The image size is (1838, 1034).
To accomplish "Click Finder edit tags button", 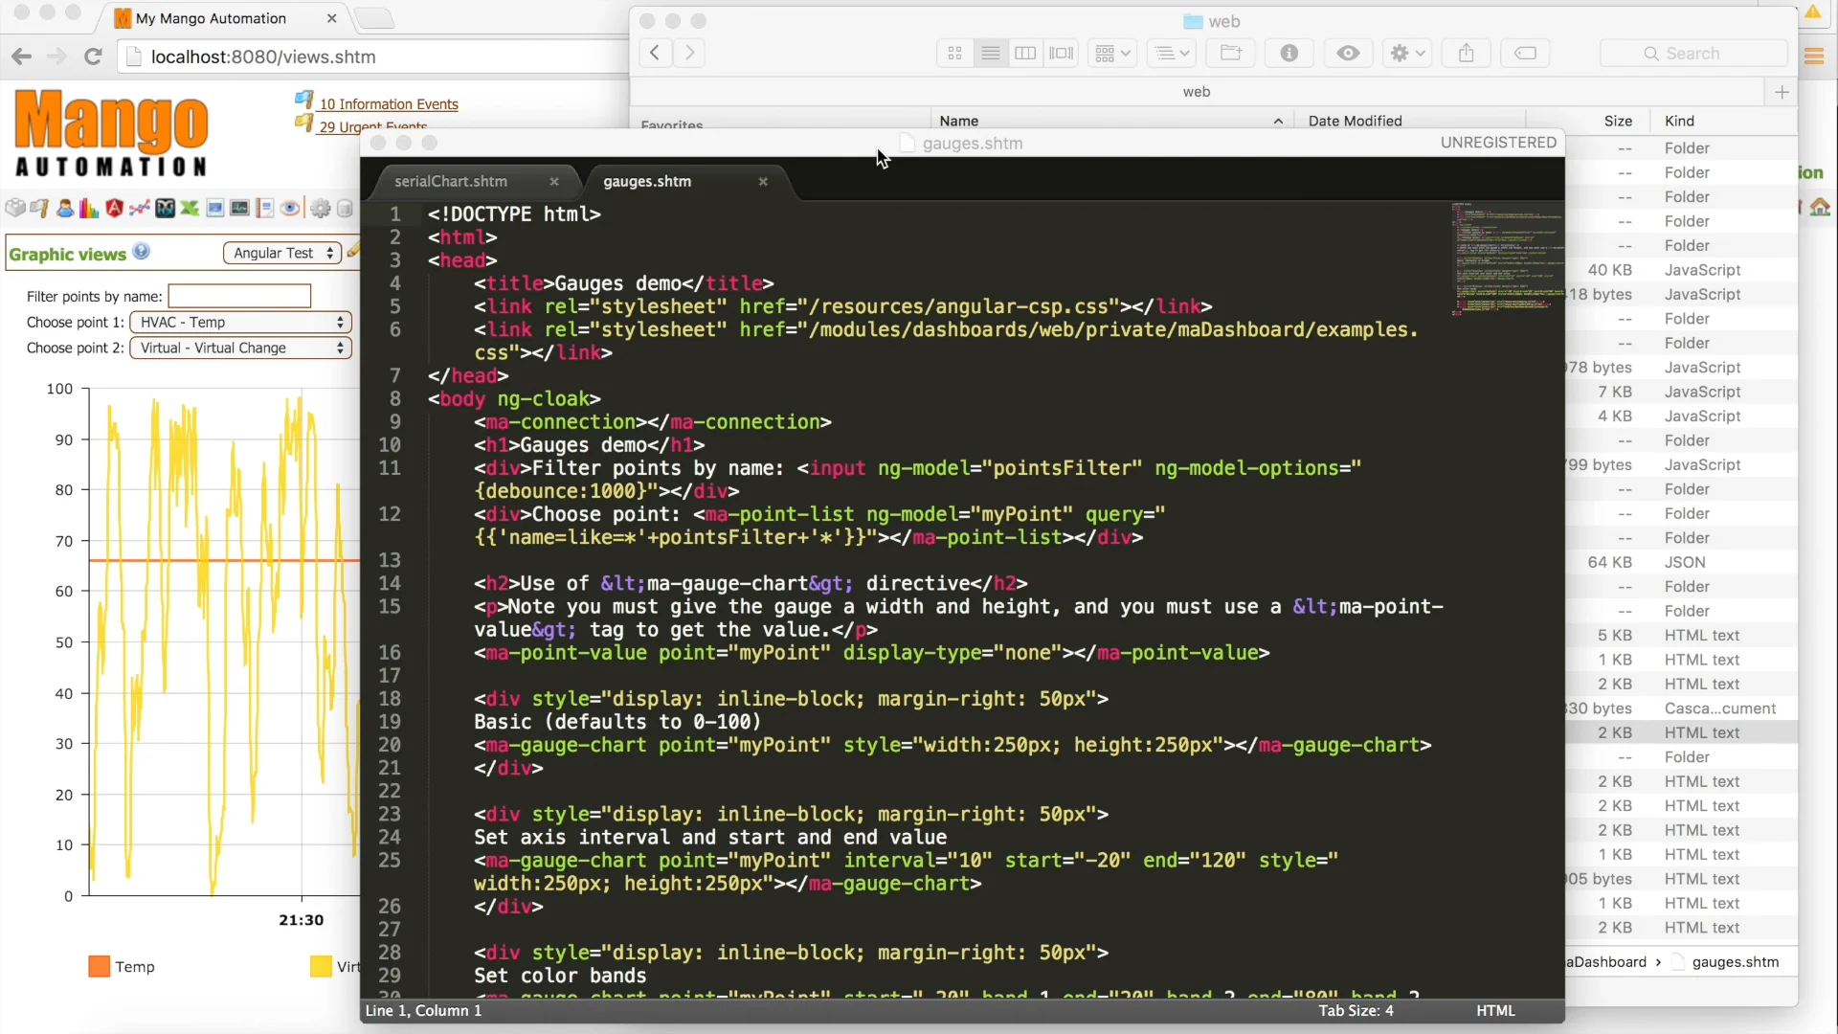I will click(x=1525, y=54).
